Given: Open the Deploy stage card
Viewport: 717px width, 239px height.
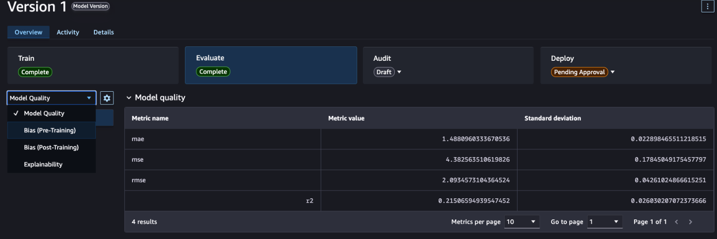Looking at the screenshot, I should click(x=626, y=65).
